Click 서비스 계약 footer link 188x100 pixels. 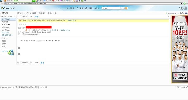[x=44, y=87]
